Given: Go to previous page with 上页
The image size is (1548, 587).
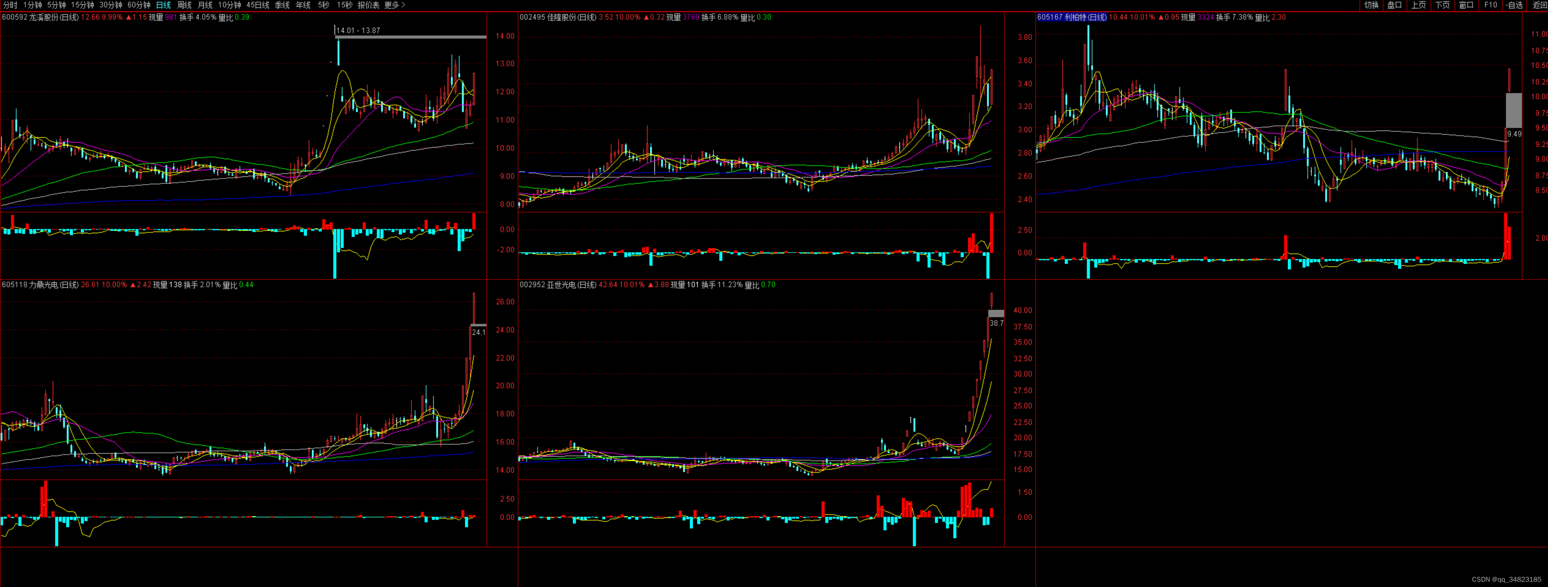Looking at the screenshot, I should pyautogui.click(x=1418, y=5).
